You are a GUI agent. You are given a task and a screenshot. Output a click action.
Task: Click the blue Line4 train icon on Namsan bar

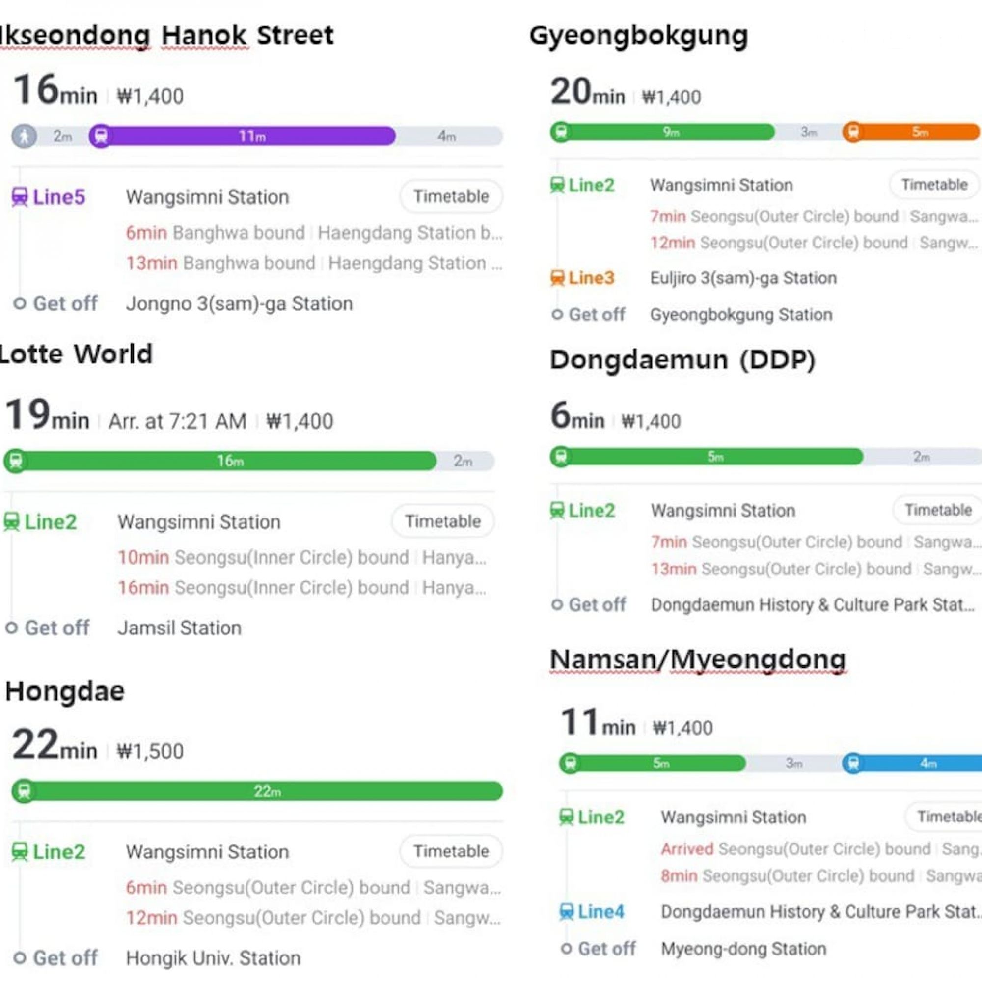(853, 764)
